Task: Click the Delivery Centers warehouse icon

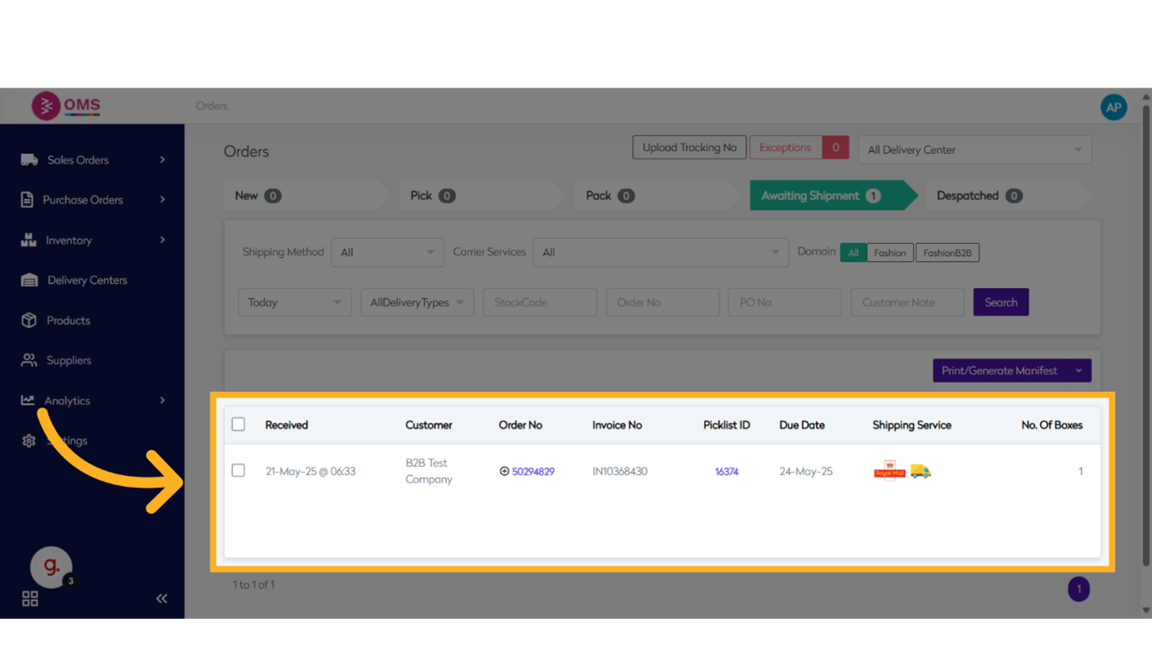Action: click(x=29, y=280)
